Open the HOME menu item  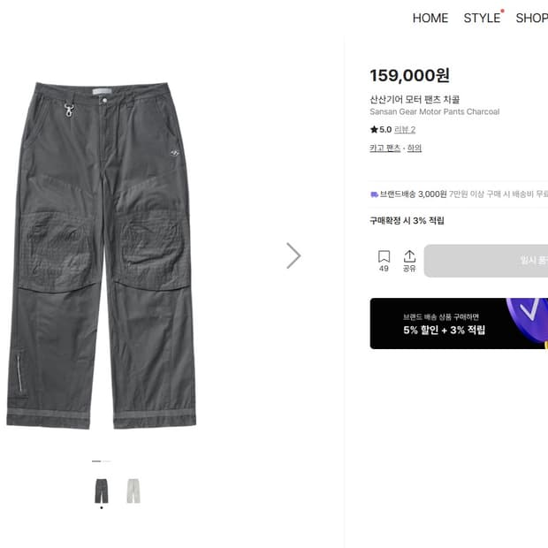[430, 19]
